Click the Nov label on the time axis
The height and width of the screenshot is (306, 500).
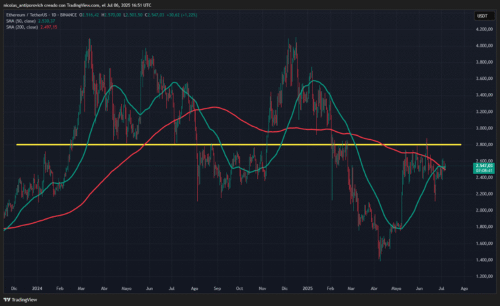click(262, 288)
